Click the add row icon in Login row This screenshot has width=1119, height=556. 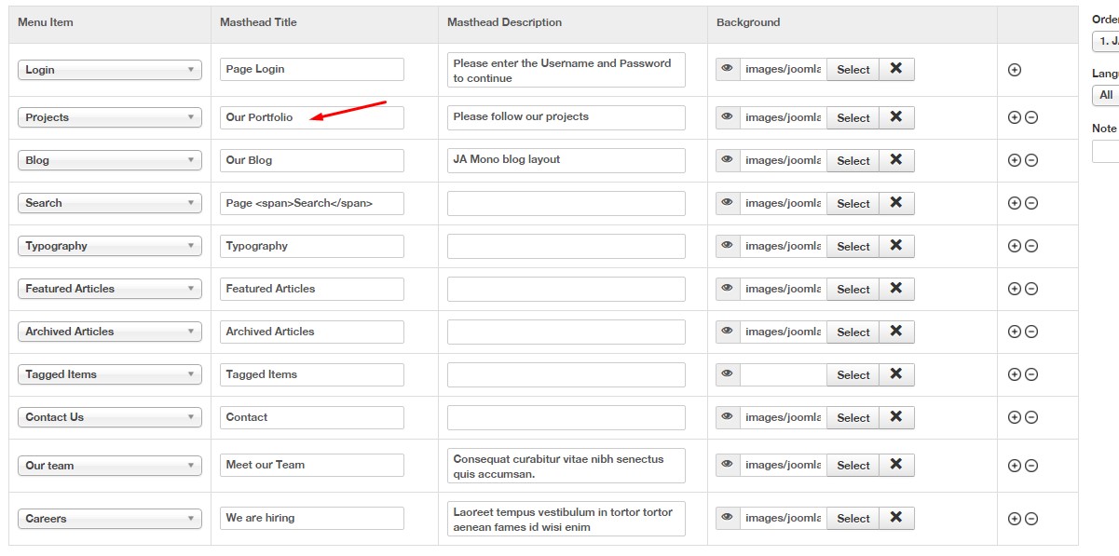tap(1015, 70)
